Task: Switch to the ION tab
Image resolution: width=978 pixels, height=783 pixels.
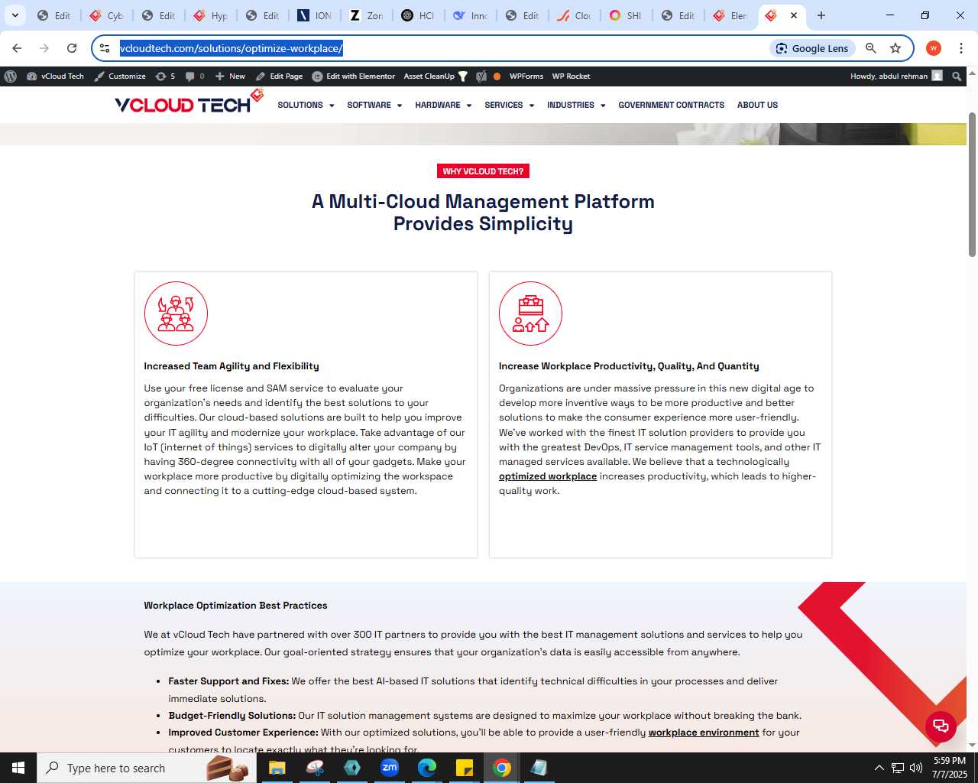Action: (315, 15)
